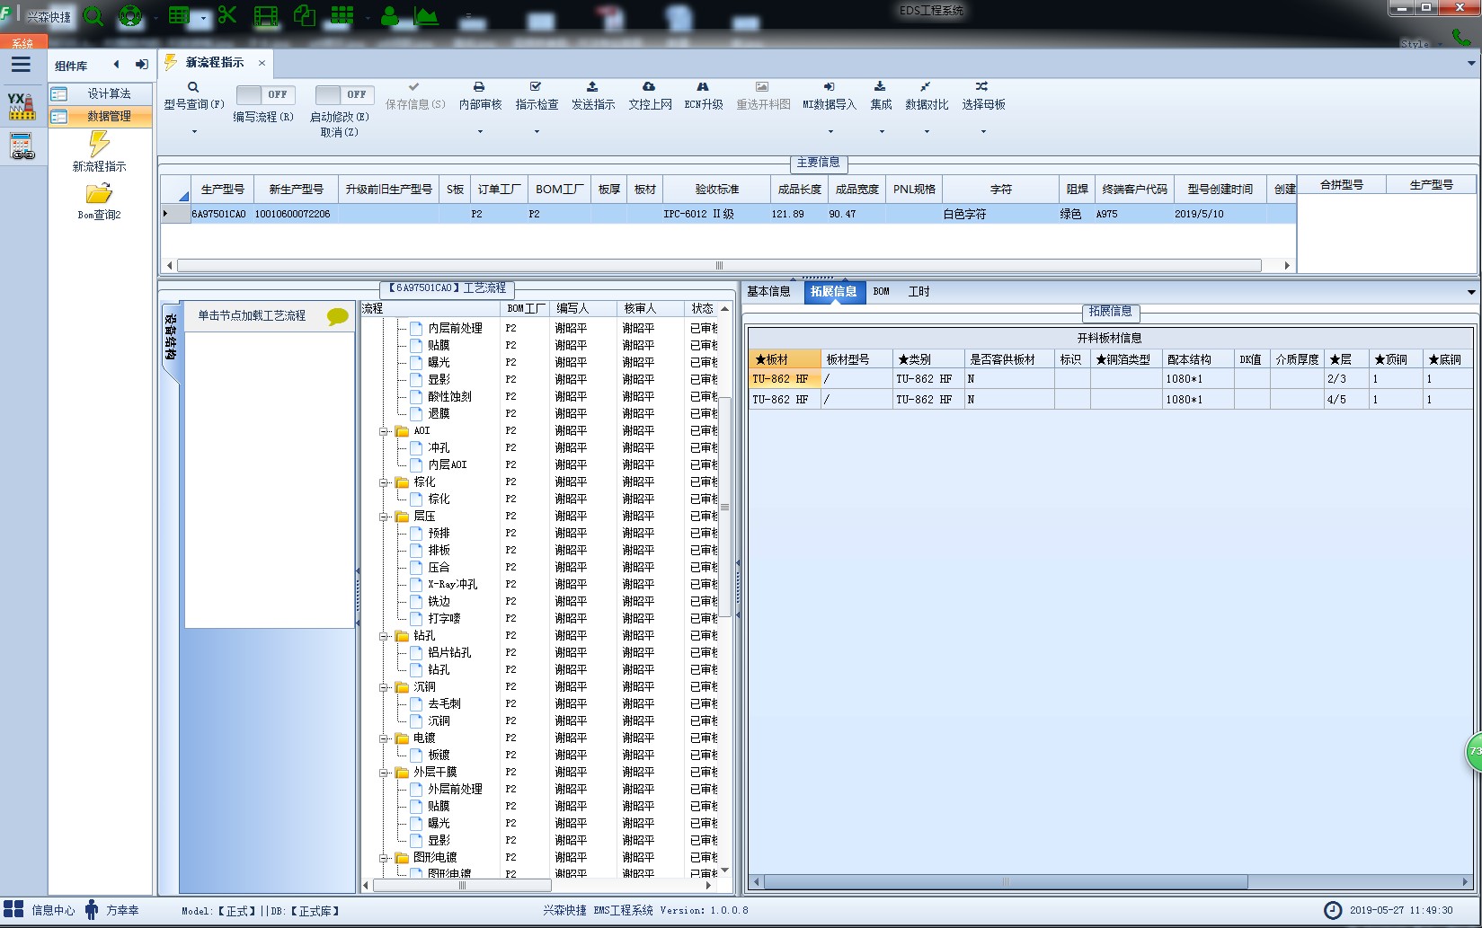The image size is (1482, 928).
Task: Click the yellow speech bubble icon
Action: pyautogui.click(x=337, y=316)
